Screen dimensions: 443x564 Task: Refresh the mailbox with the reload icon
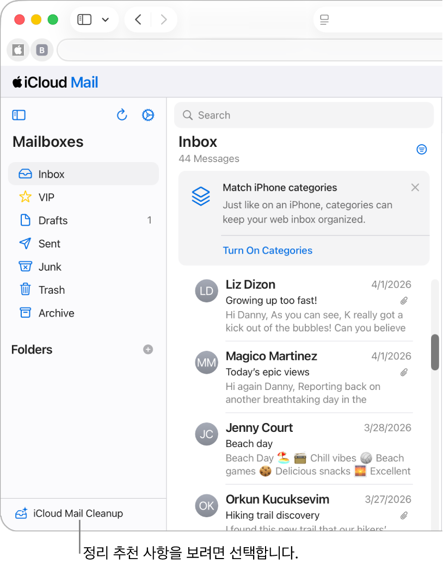[122, 115]
